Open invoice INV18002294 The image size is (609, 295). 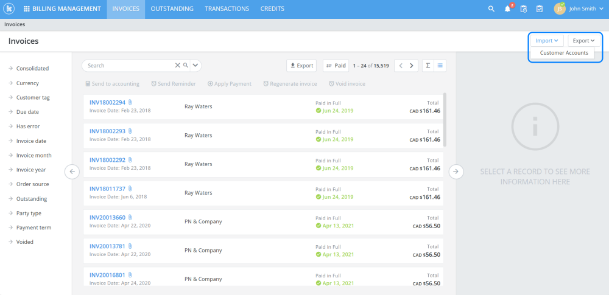click(108, 102)
